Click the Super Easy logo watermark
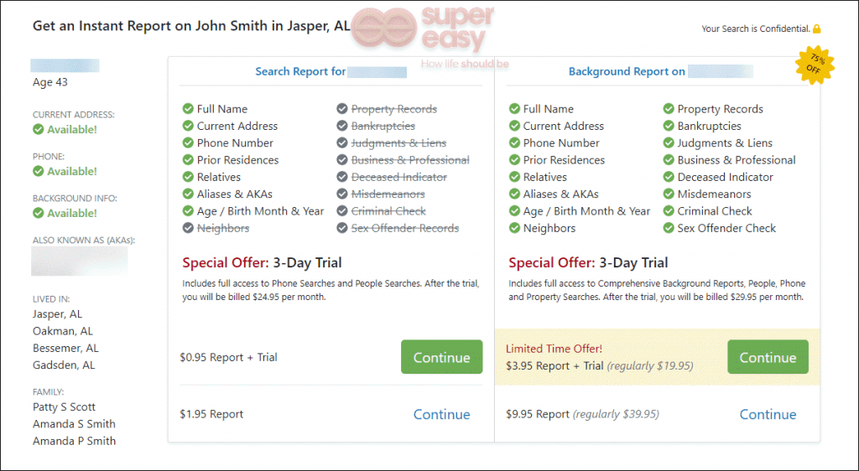Image resolution: width=859 pixels, height=471 pixels. click(x=423, y=34)
